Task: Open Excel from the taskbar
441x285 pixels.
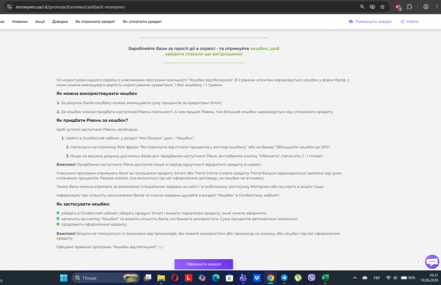Action: (x=325, y=278)
